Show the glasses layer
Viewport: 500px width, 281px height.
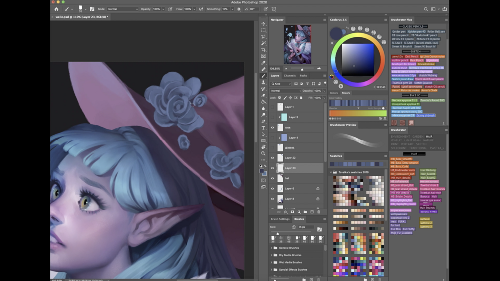coord(272,147)
